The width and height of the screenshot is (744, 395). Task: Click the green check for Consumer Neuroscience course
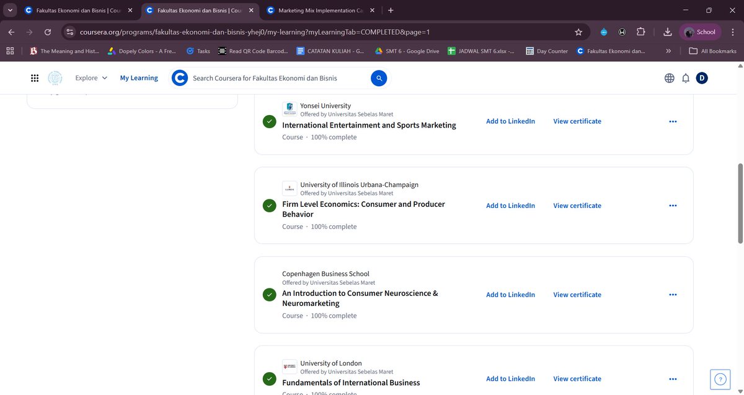(269, 295)
